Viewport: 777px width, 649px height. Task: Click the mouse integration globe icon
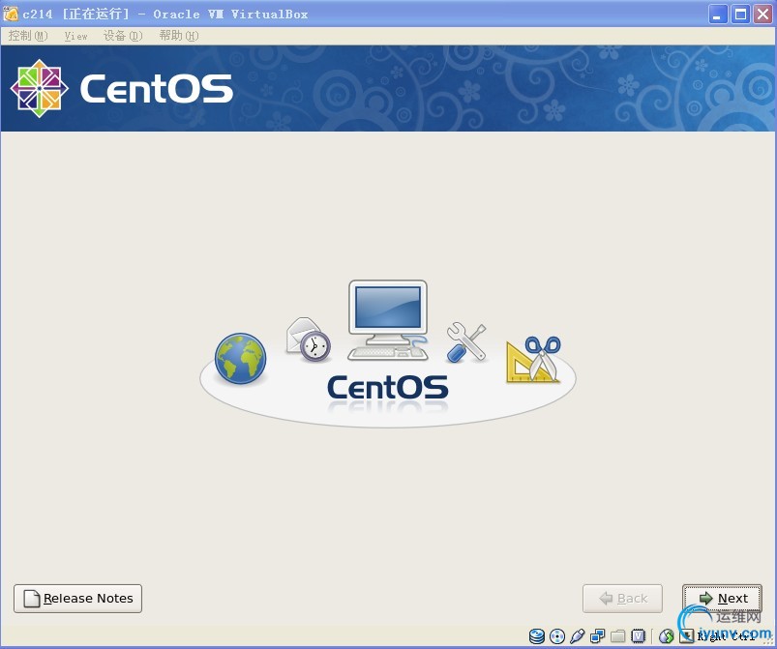[x=667, y=636]
